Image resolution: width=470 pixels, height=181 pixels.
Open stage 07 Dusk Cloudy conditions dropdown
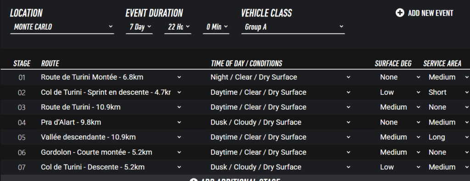pos(280,167)
